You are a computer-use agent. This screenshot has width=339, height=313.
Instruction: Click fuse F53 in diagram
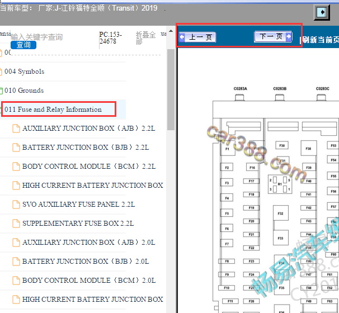tap(333, 145)
